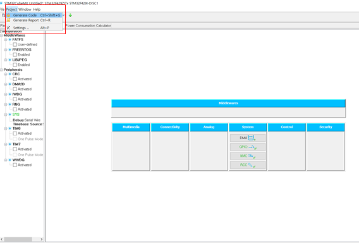
Task: Click the blue dot icon beside FATFS
Action: point(9,40)
